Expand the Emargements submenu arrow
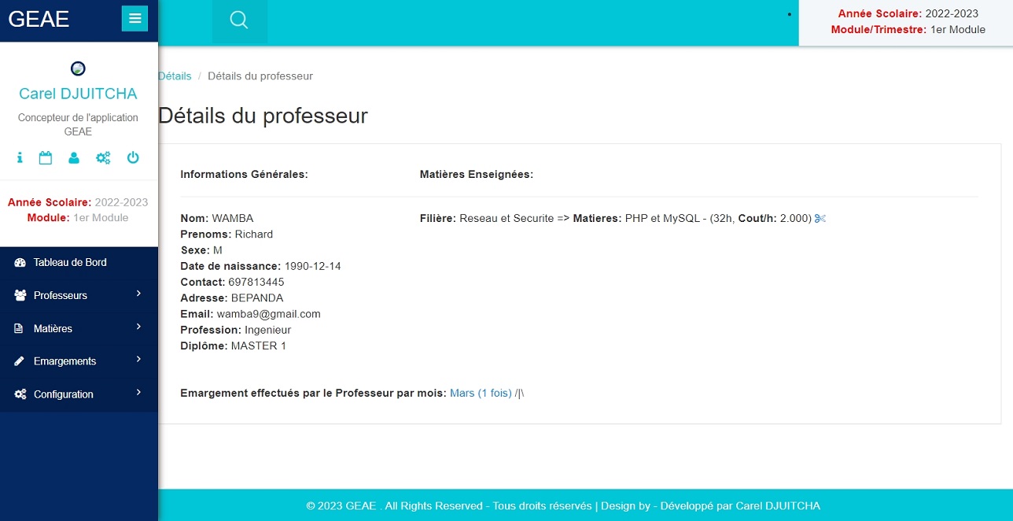1013x521 pixels. (x=138, y=360)
